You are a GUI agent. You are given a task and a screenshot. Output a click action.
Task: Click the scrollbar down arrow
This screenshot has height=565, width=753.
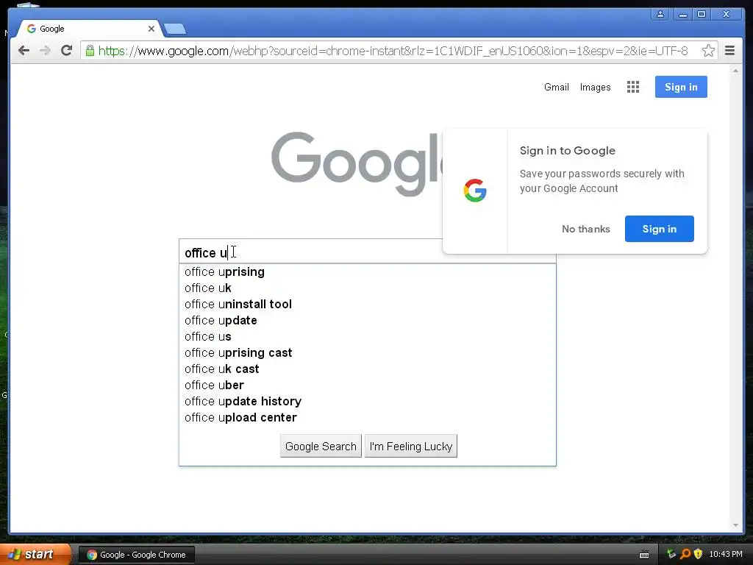point(735,525)
